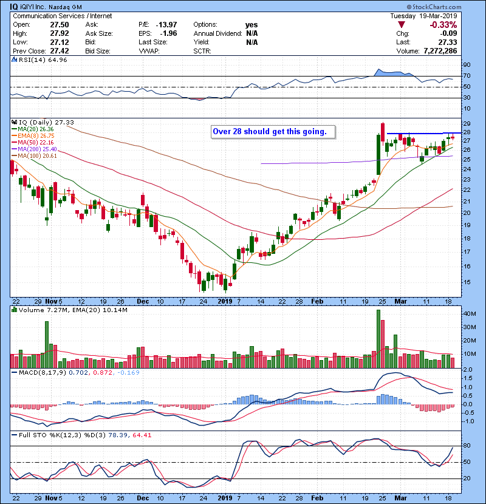The width and height of the screenshot is (486, 504).
Task: Click the RSI 70 level axis label
Action: [467, 76]
